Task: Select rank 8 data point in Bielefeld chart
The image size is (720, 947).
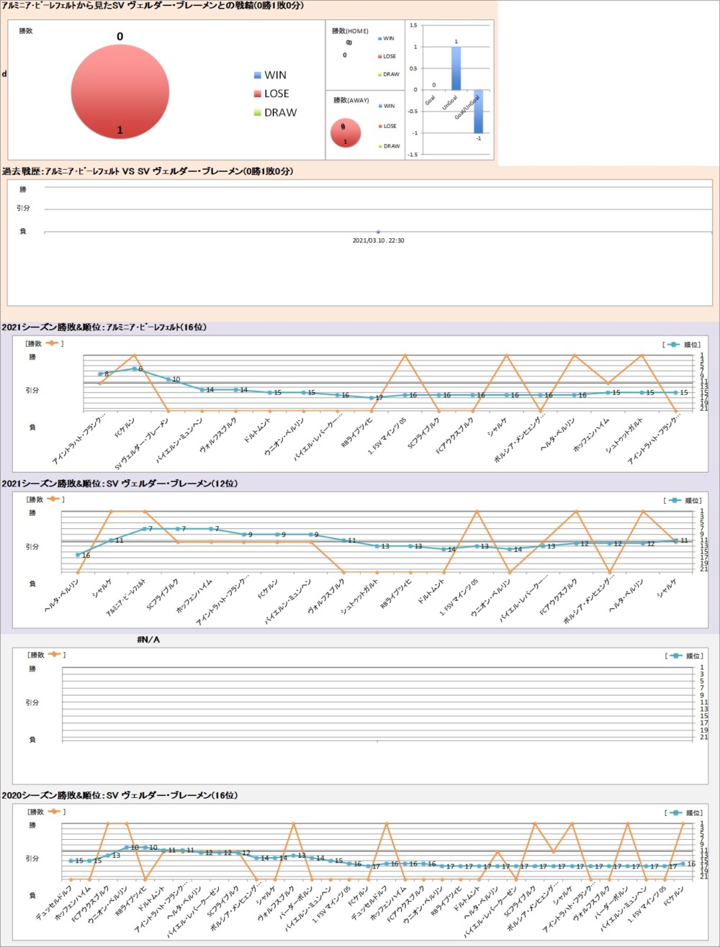Action: pyautogui.click(x=101, y=373)
